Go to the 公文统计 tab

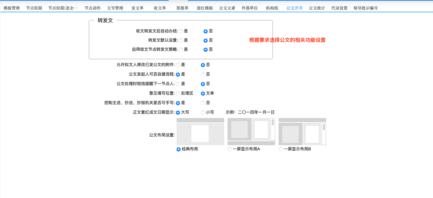(317, 7)
